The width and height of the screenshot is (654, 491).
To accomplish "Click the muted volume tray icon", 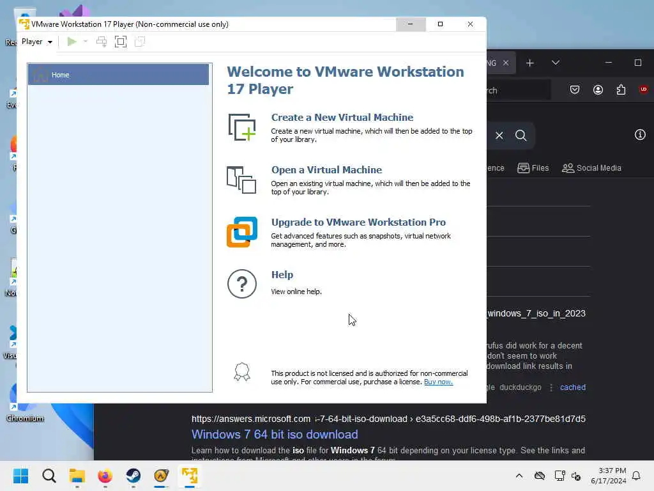I will point(576,476).
